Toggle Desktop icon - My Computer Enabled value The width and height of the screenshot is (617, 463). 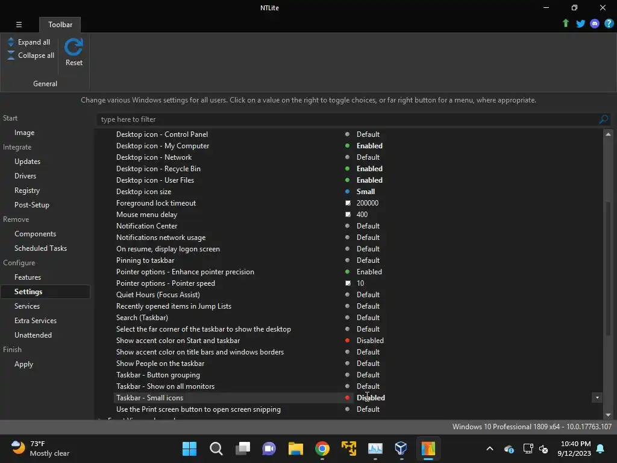[x=369, y=146]
